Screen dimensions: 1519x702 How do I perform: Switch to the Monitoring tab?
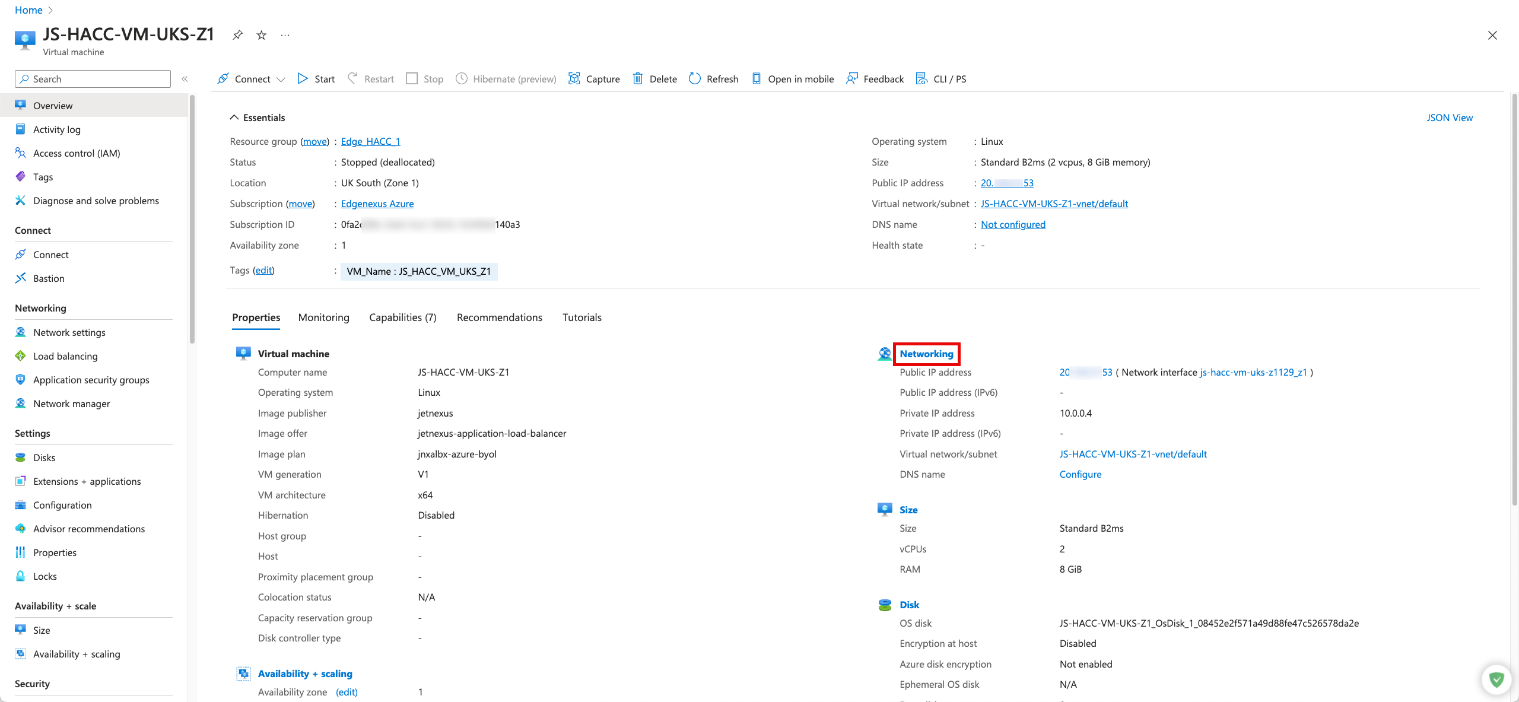324,317
